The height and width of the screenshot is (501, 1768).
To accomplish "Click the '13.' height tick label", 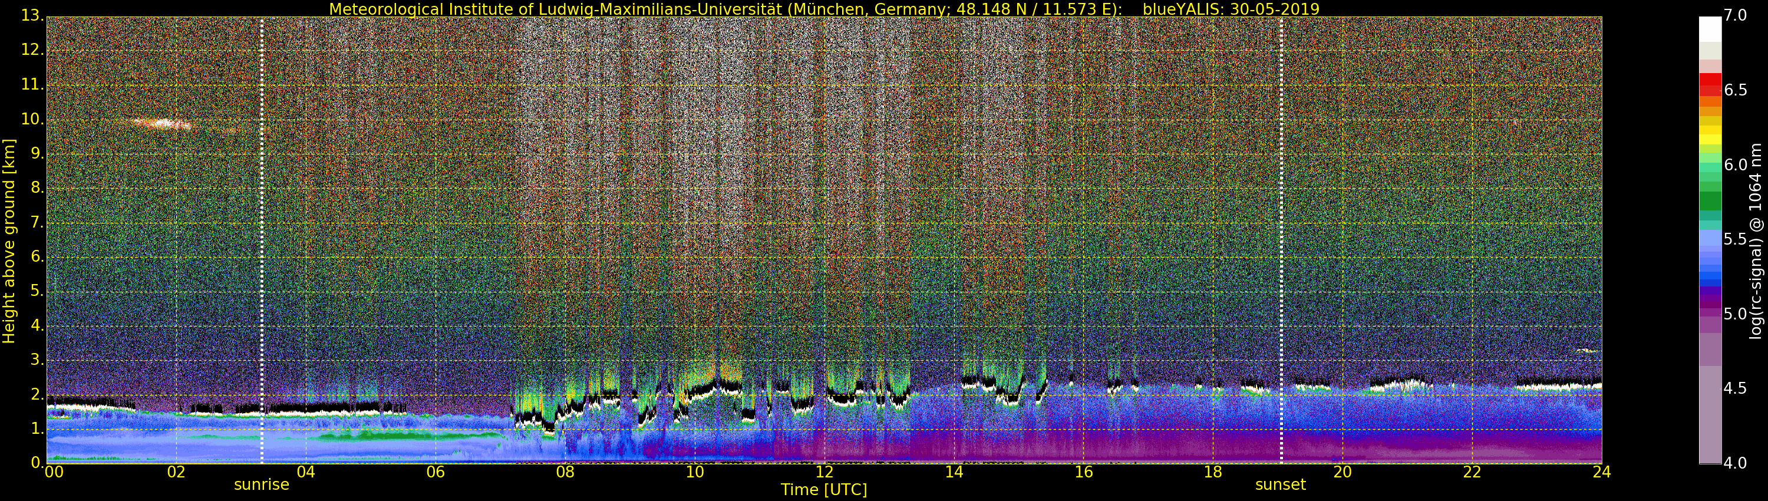I will coord(33,15).
